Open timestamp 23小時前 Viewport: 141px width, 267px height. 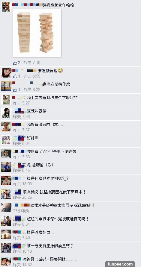[x=21, y=211]
